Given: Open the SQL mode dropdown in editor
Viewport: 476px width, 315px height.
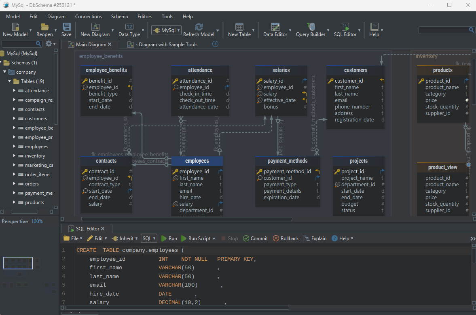Looking at the screenshot, I should click(x=149, y=238).
